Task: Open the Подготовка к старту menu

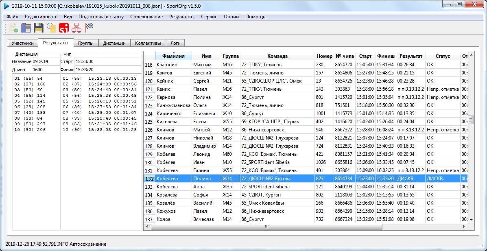Action: tap(101, 17)
